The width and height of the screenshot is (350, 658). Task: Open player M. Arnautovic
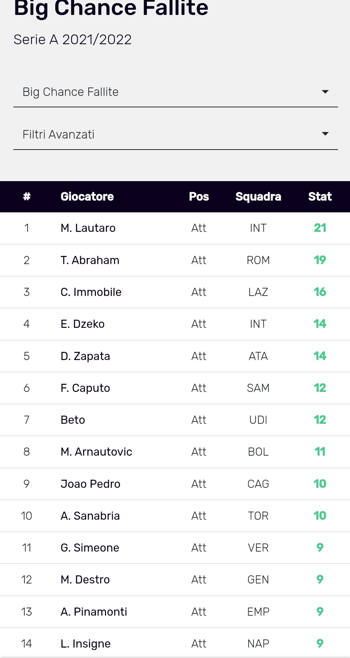(x=97, y=452)
